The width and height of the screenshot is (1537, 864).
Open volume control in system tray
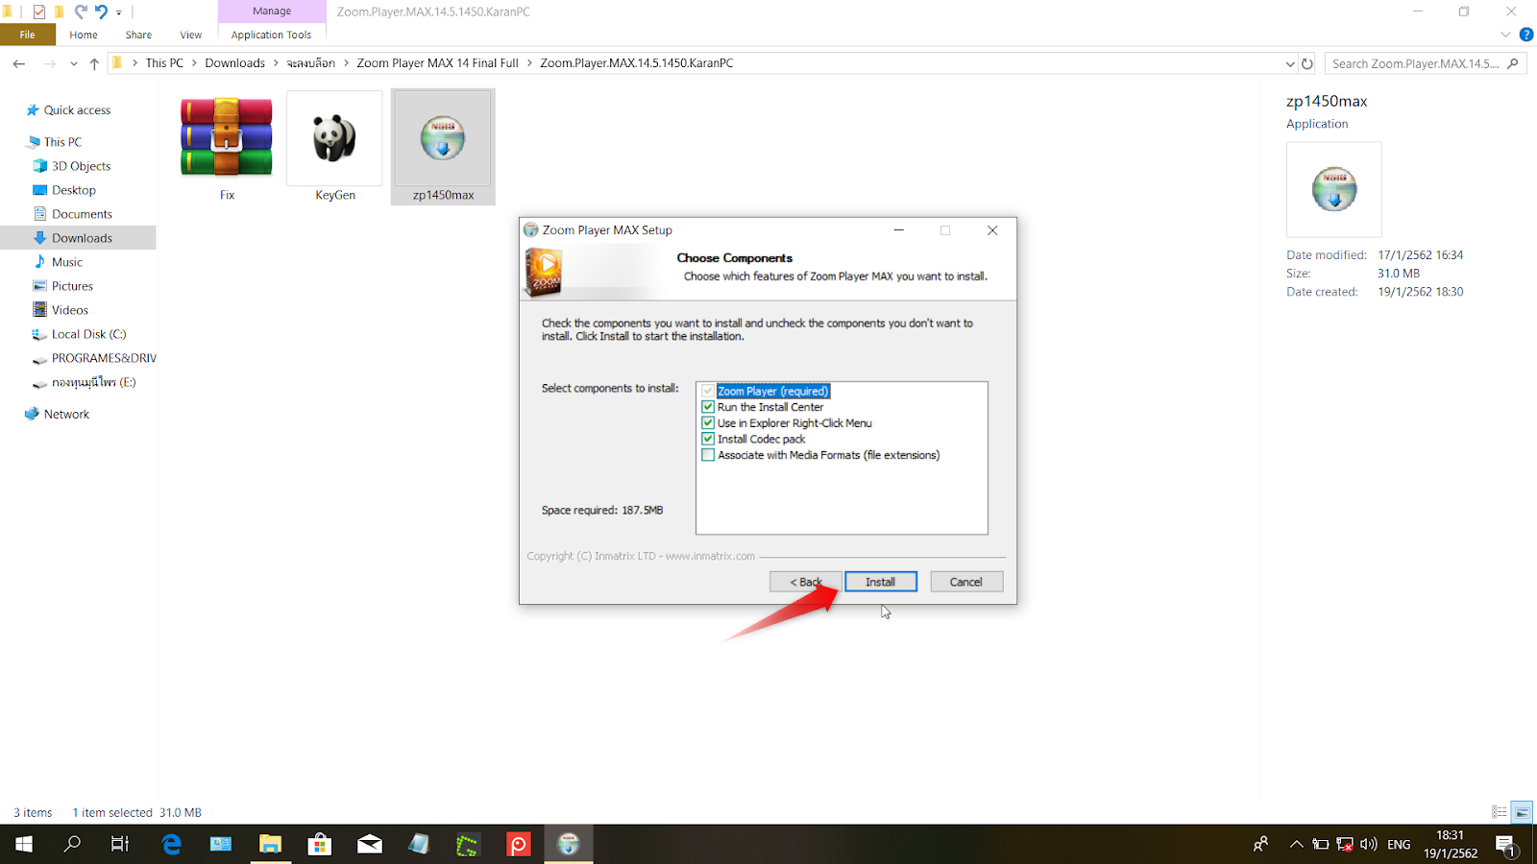(1369, 845)
